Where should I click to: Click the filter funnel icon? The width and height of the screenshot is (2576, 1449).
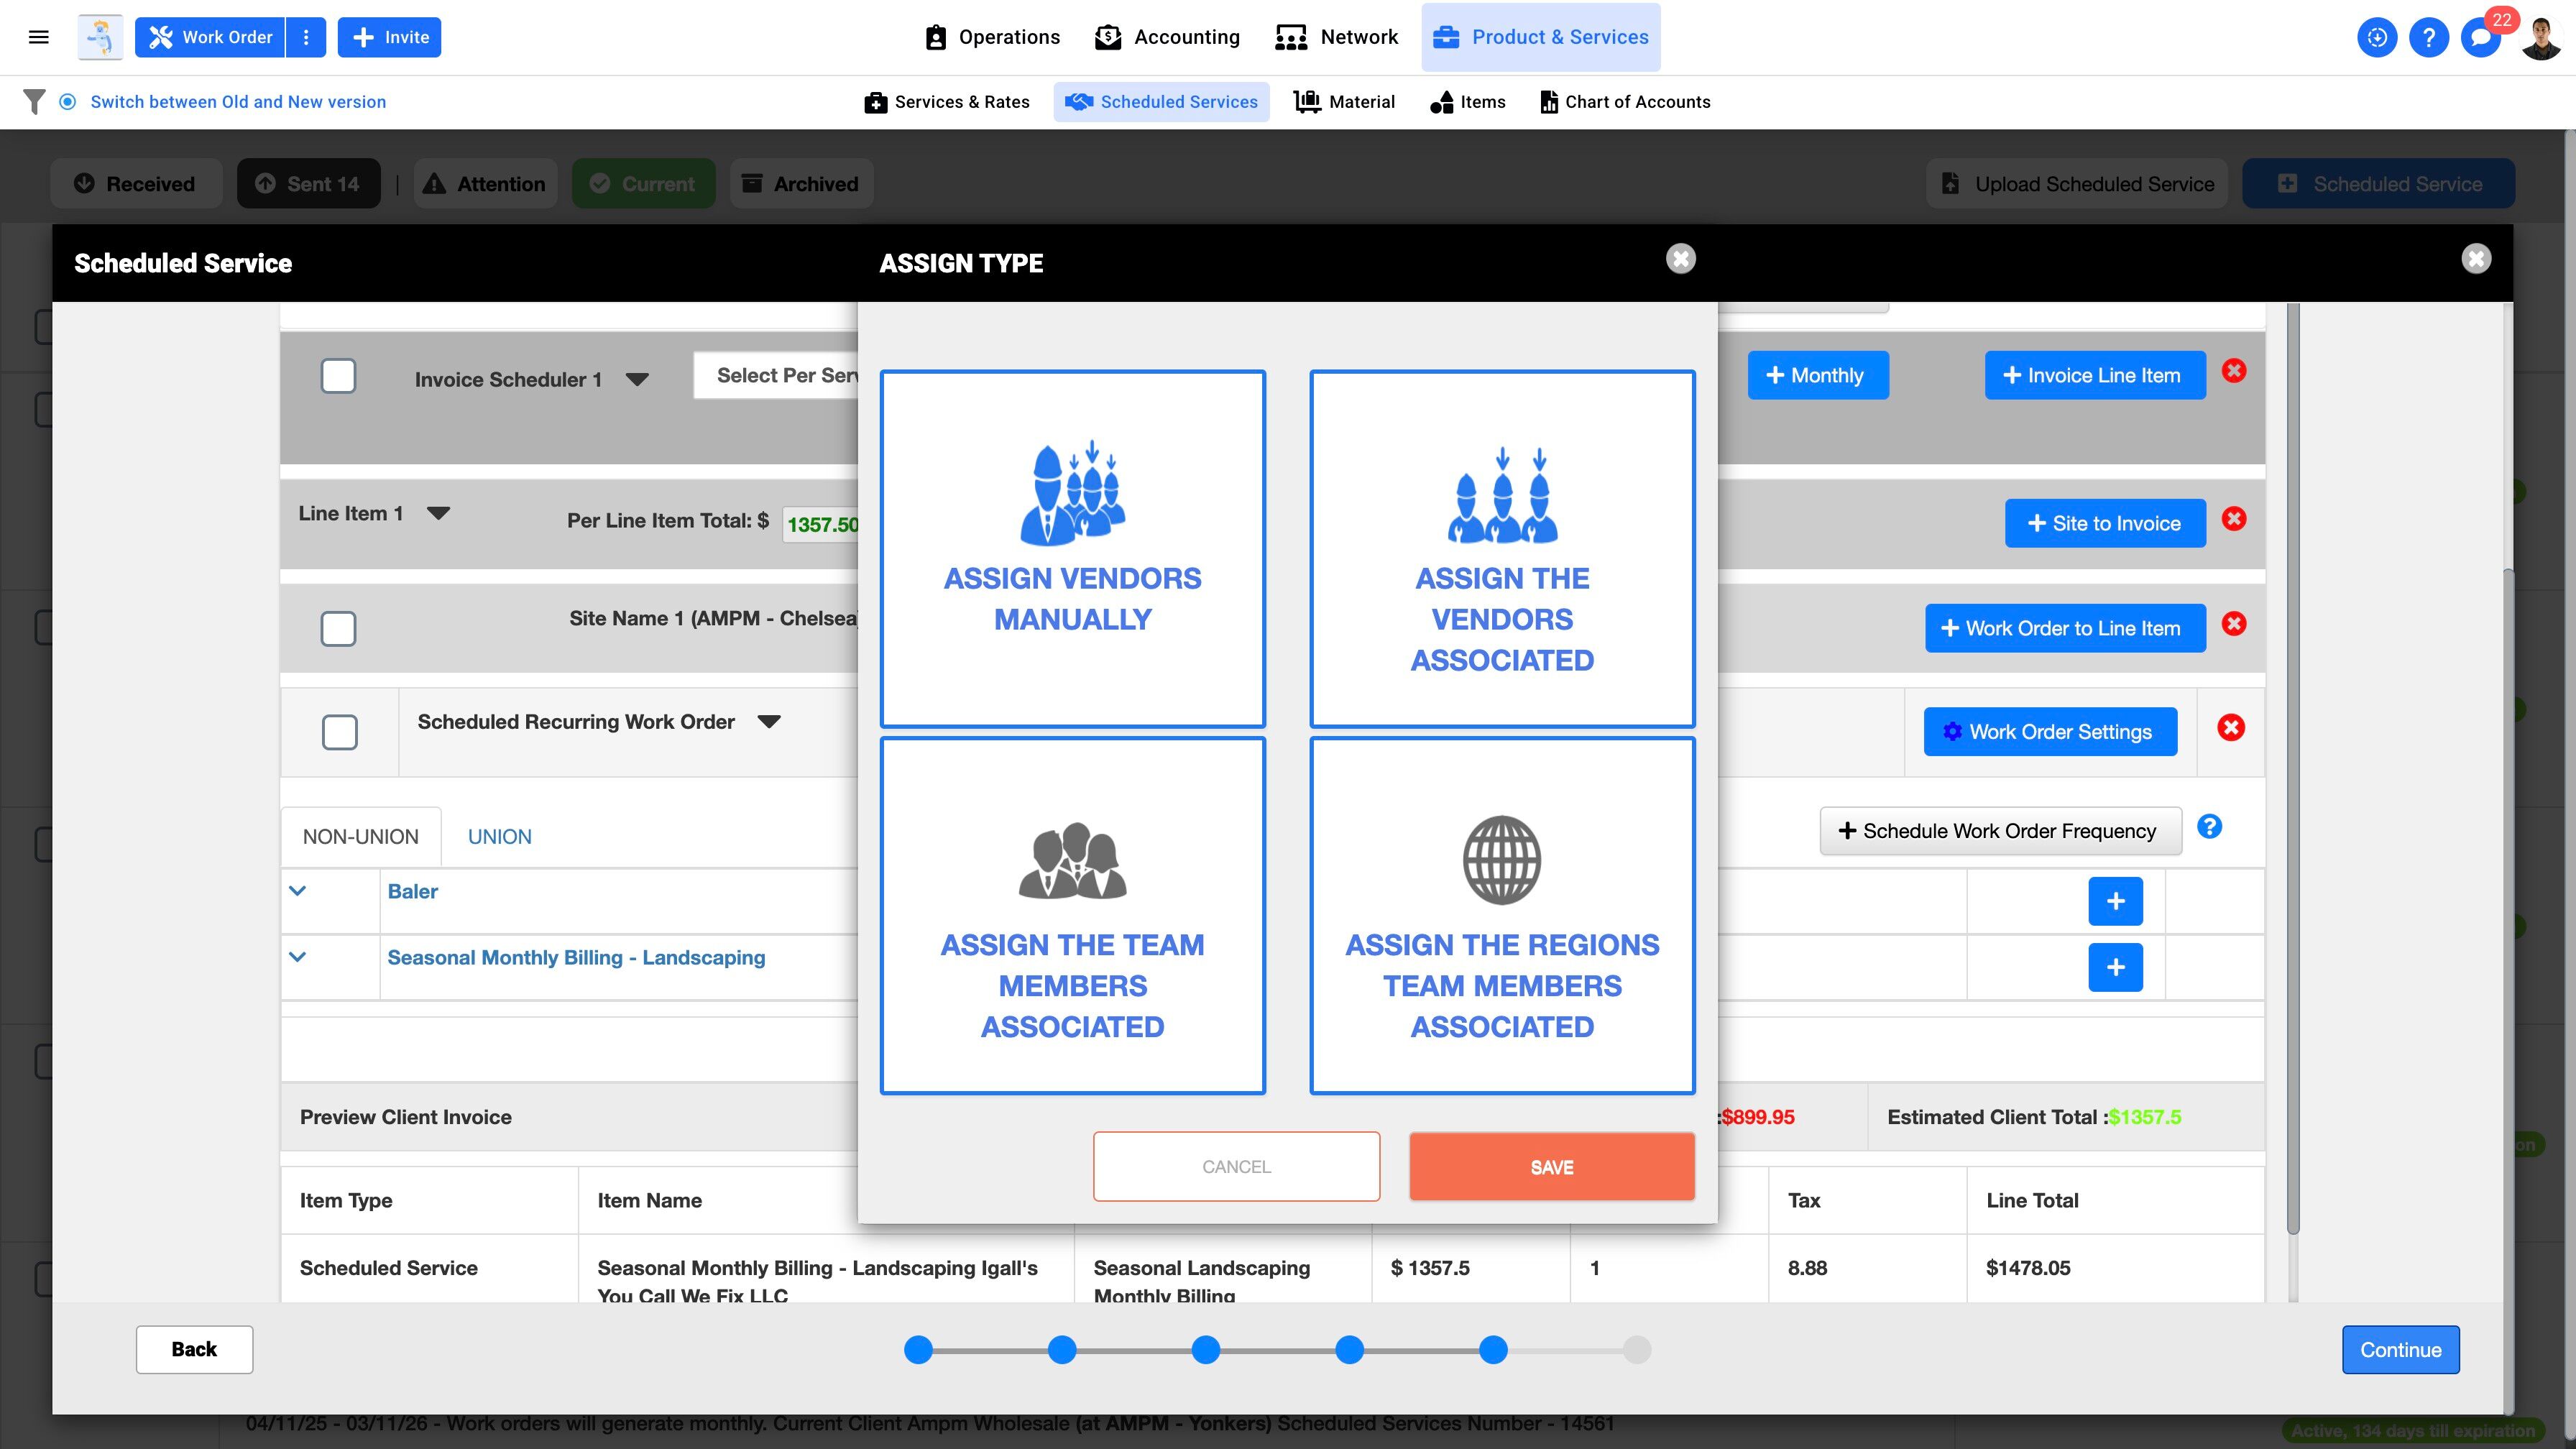coord(34,102)
